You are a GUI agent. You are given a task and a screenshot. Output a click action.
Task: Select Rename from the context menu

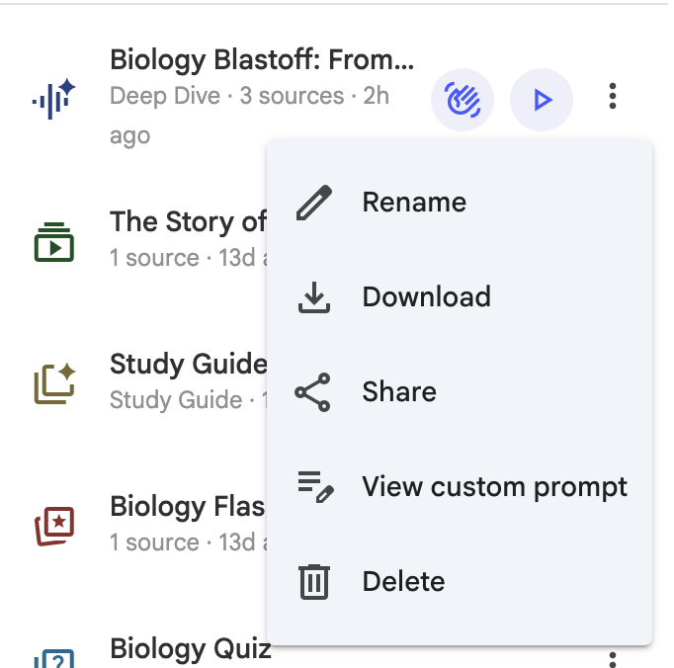click(x=414, y=203)
